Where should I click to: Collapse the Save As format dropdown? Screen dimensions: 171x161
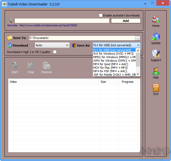(138, 45)
